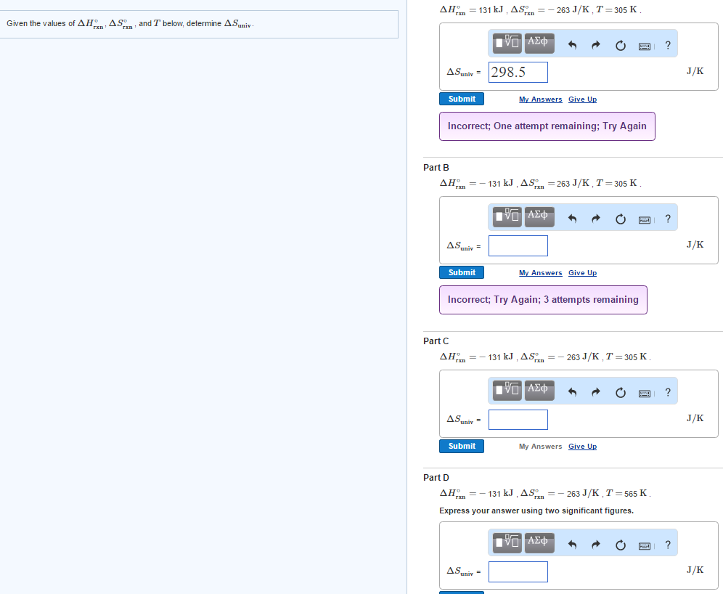Click the redo arrow in Part B toolbar
Screen dimensions: 723x594
[595, 218]
